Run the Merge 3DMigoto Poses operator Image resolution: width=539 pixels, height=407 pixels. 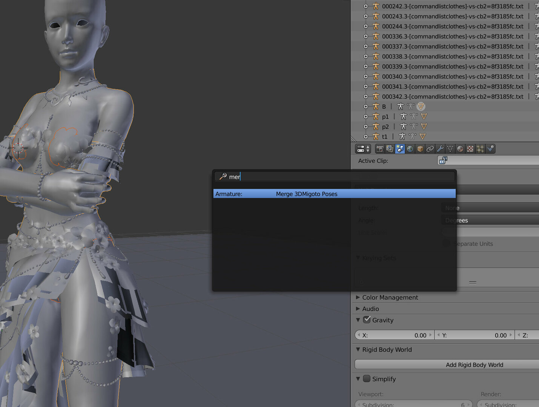pos(335,194)
